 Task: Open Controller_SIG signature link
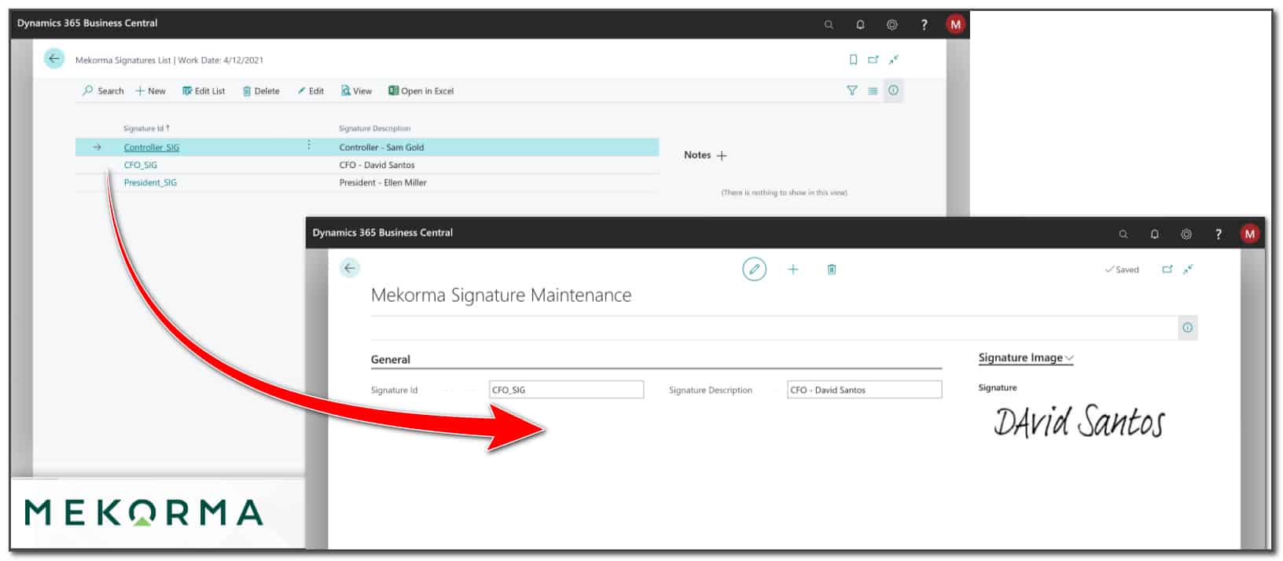[152, 147]
